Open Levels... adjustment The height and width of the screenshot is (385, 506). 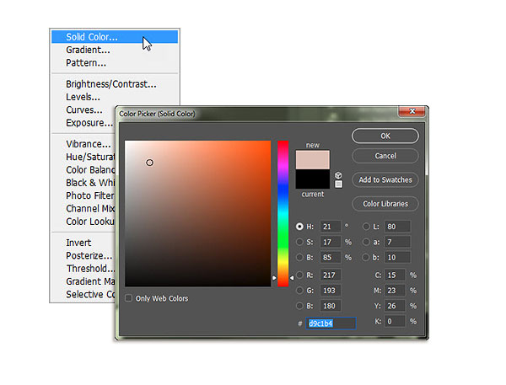pyautogui.click(x=115, y=97)
